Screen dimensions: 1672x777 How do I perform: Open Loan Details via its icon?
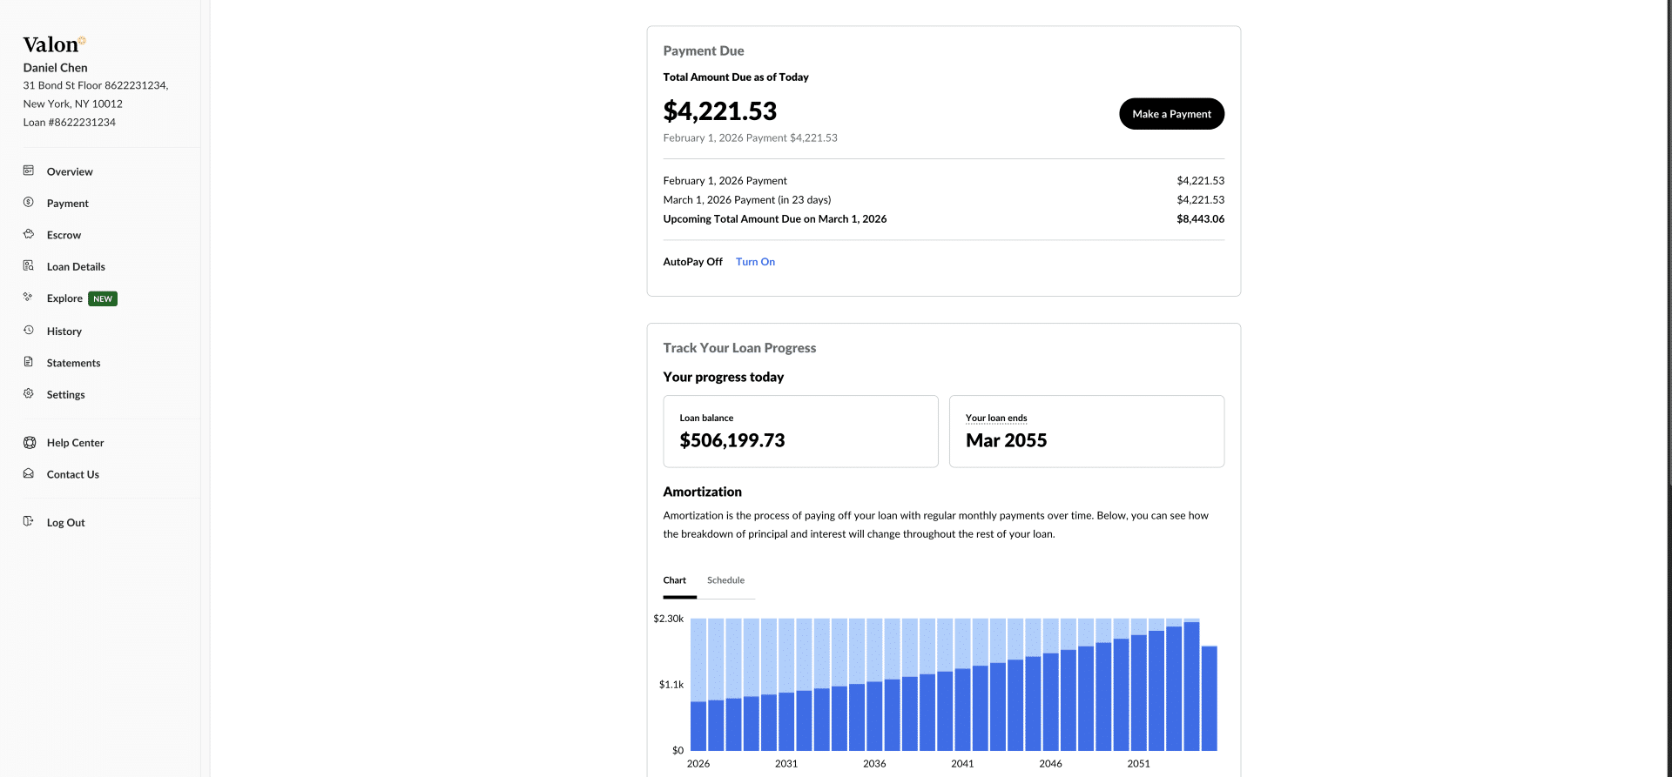coord(29,265)
